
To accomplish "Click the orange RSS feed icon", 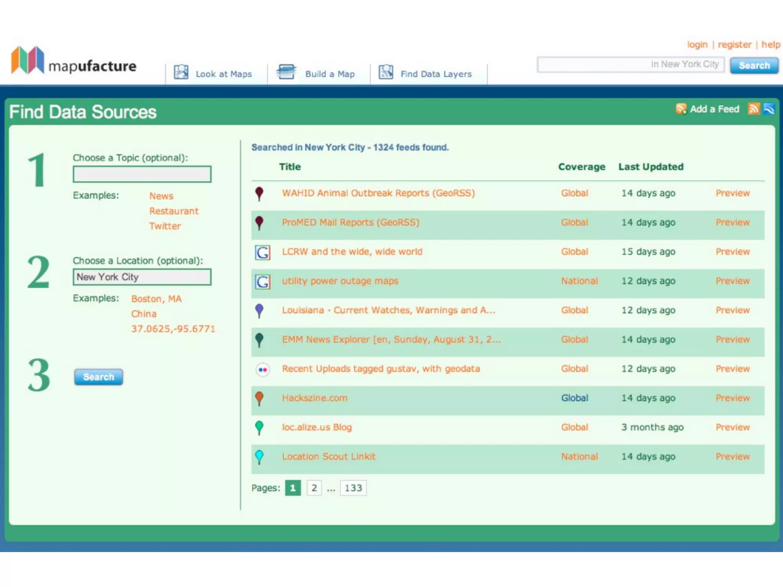I will [x=753, y=109].
